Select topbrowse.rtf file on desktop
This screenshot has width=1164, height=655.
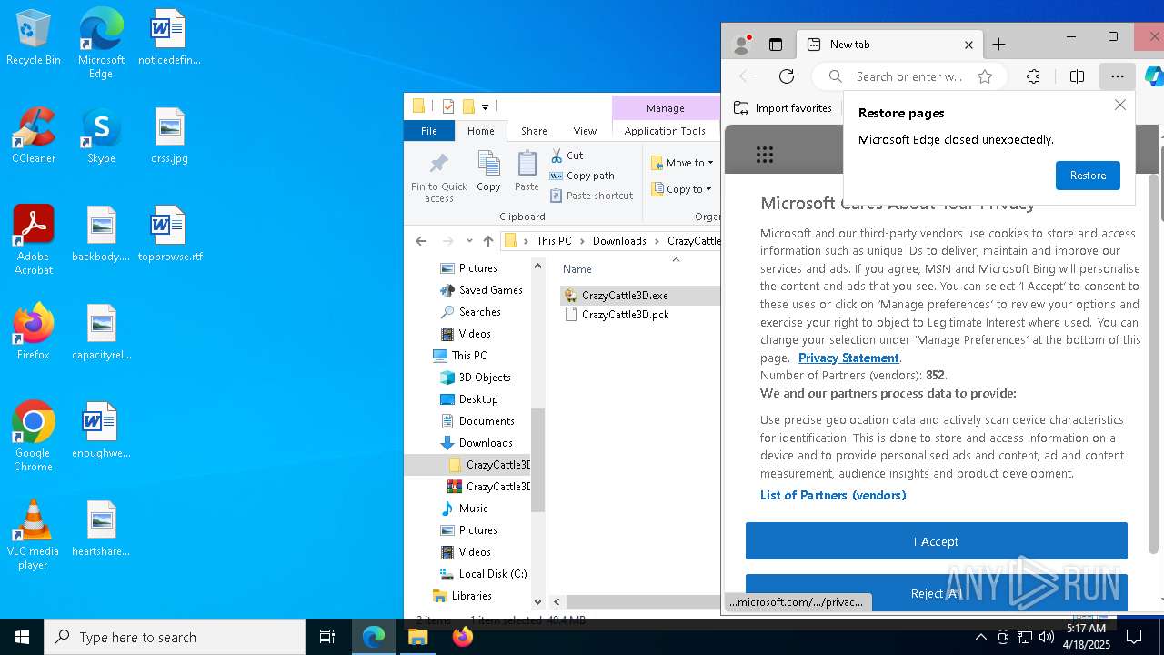click(x=169, y=235)
